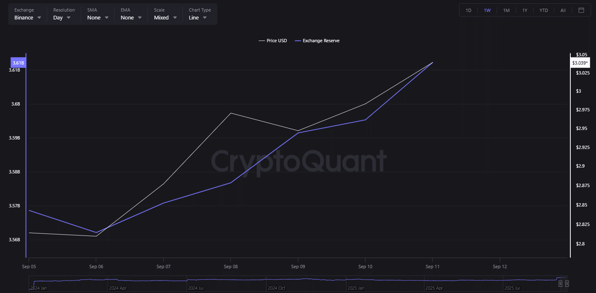Viewport: 596px width, 293px height.
Task: Open the EMA dropdown
Action: 131,18
